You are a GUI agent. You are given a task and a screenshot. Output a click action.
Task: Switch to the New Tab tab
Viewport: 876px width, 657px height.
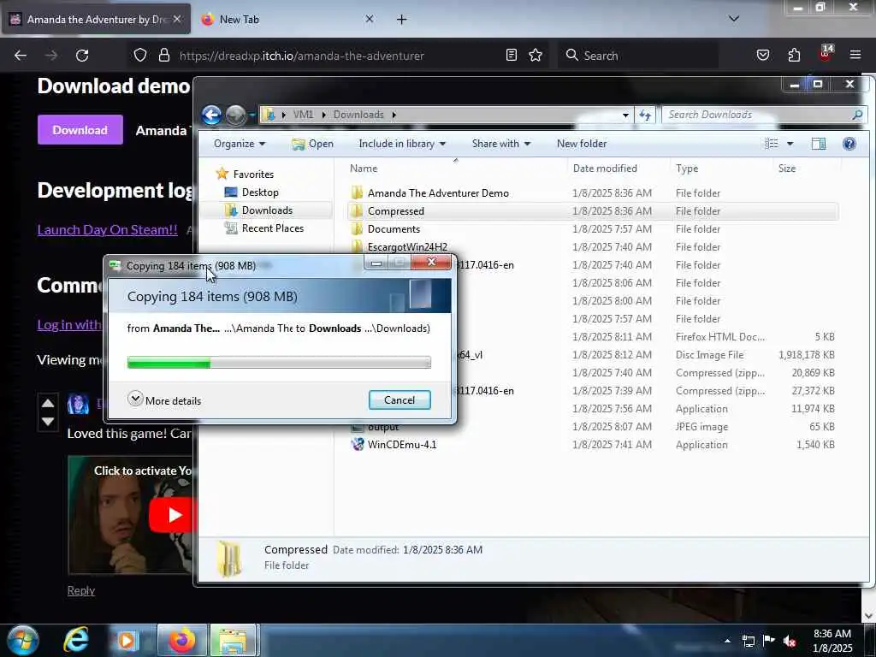point(287,19)
